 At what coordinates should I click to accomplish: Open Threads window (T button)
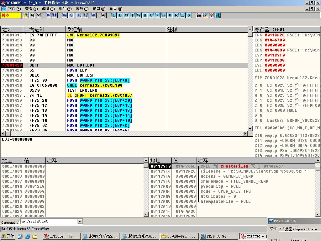[x=133, y=15]
